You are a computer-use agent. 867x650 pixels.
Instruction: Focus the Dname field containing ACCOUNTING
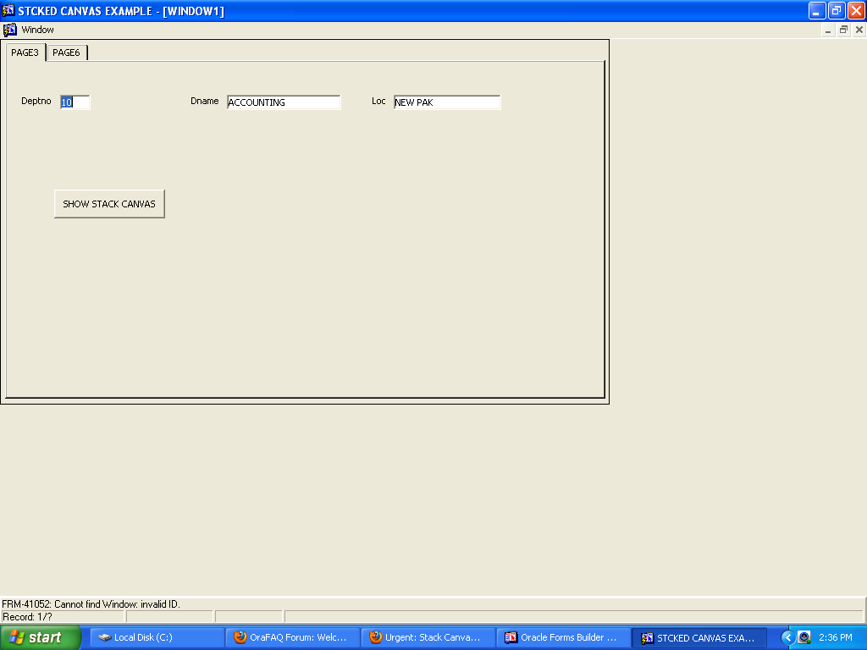coord(283,102)
